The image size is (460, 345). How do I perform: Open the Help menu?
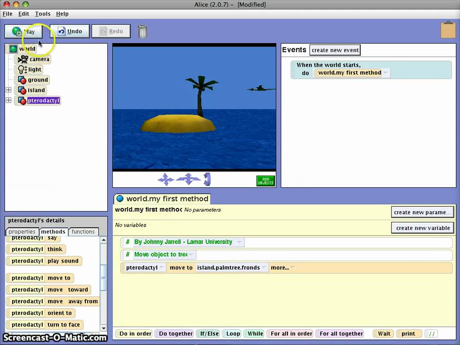pyautogui.click(x=62, y=14)
